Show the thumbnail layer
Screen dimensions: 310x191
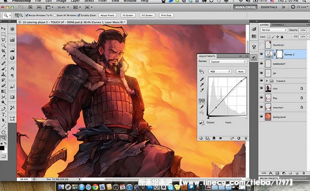pyautogui.click(x=261, y=45)
